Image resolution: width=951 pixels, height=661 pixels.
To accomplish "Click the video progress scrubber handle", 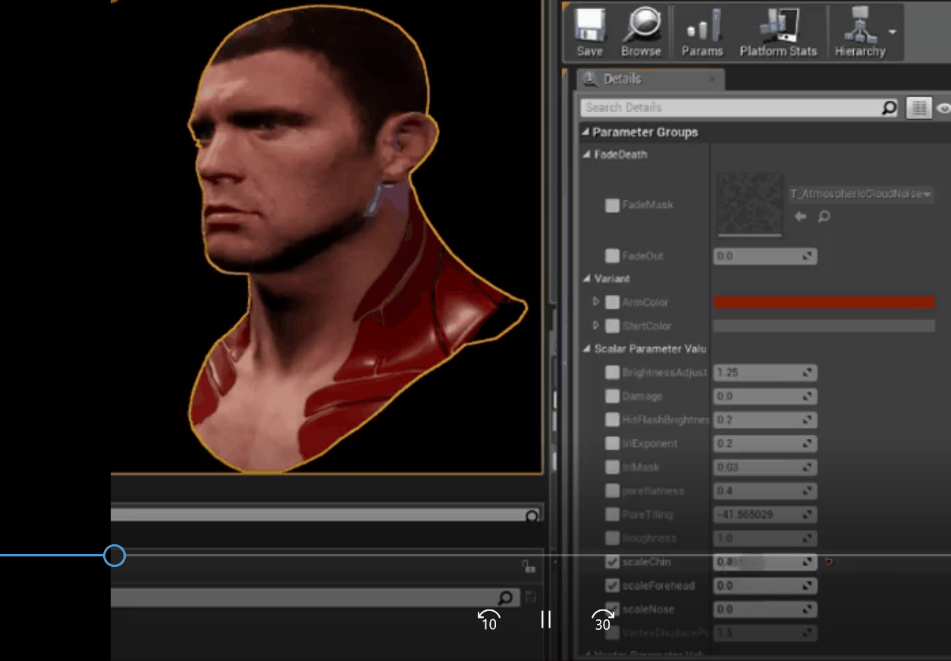I will coord(114,556).
